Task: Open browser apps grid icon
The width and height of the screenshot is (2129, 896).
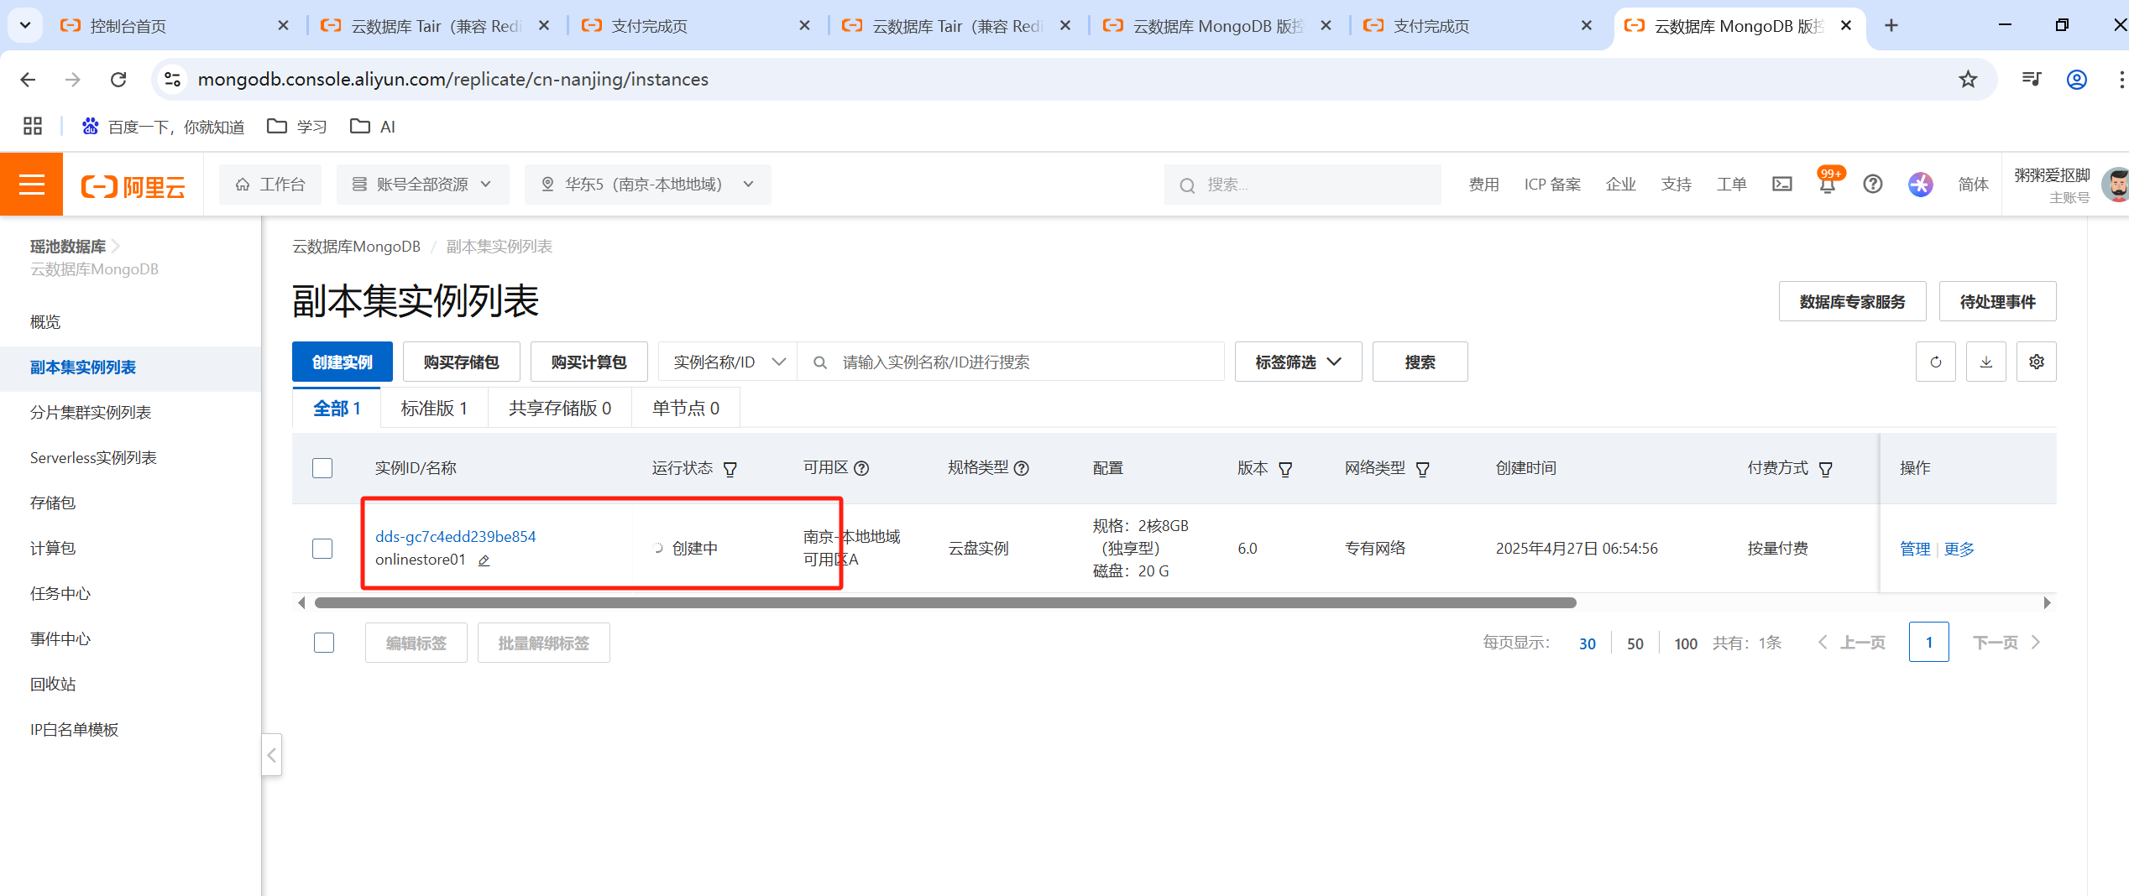Action: [x=33, y=126]
